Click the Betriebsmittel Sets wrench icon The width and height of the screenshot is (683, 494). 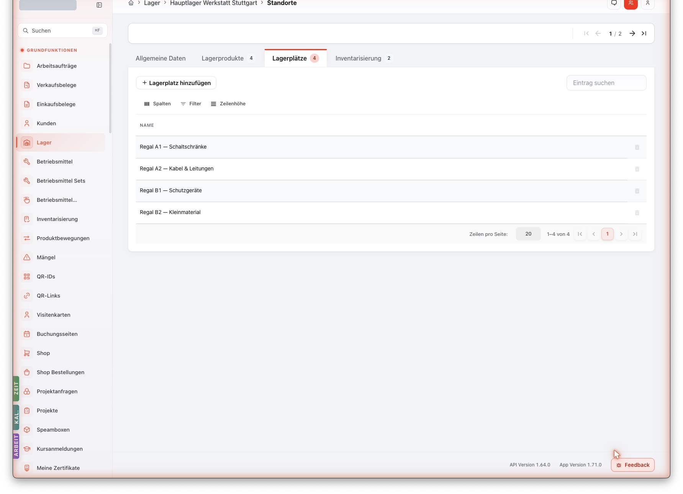pyautogui.click(x=27, y=181)
